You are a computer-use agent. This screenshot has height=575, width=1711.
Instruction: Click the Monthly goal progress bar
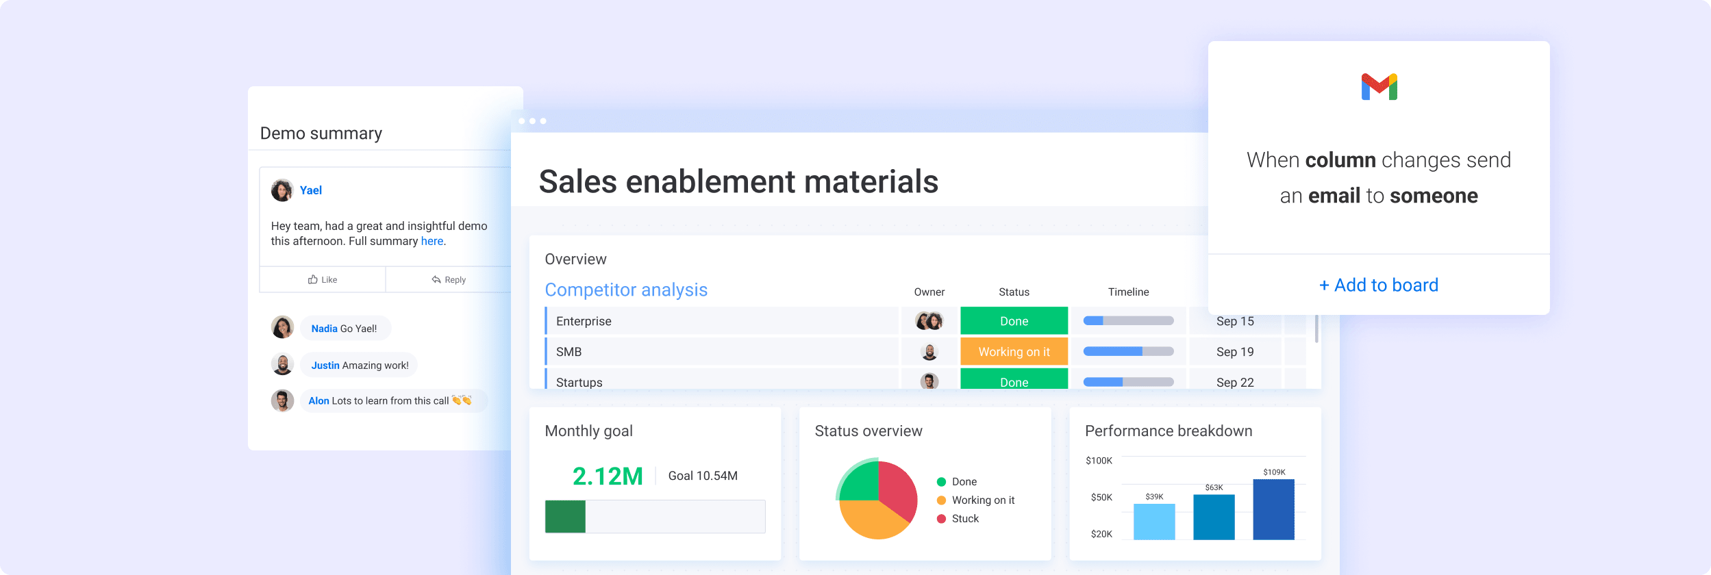coord(655,517)
